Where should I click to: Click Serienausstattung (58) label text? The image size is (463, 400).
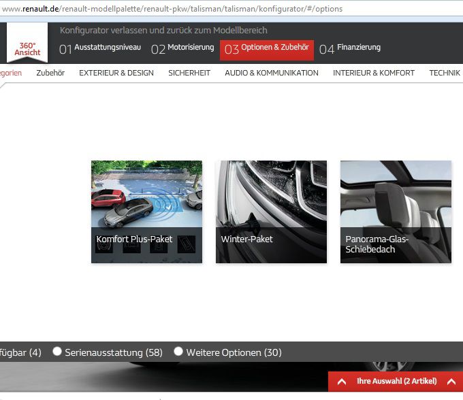[114, 352]
